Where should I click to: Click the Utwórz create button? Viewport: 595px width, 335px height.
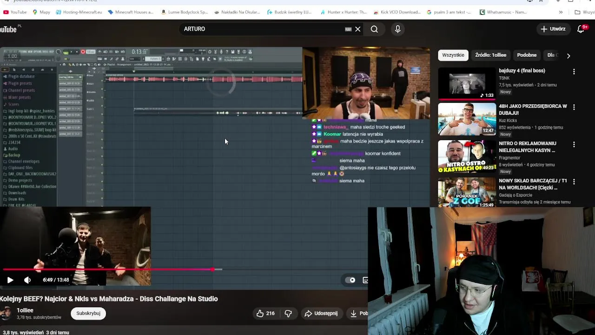553,29
